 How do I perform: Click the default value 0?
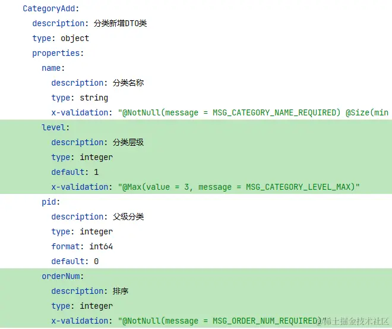pyautogui.click(x=96, y=261)
